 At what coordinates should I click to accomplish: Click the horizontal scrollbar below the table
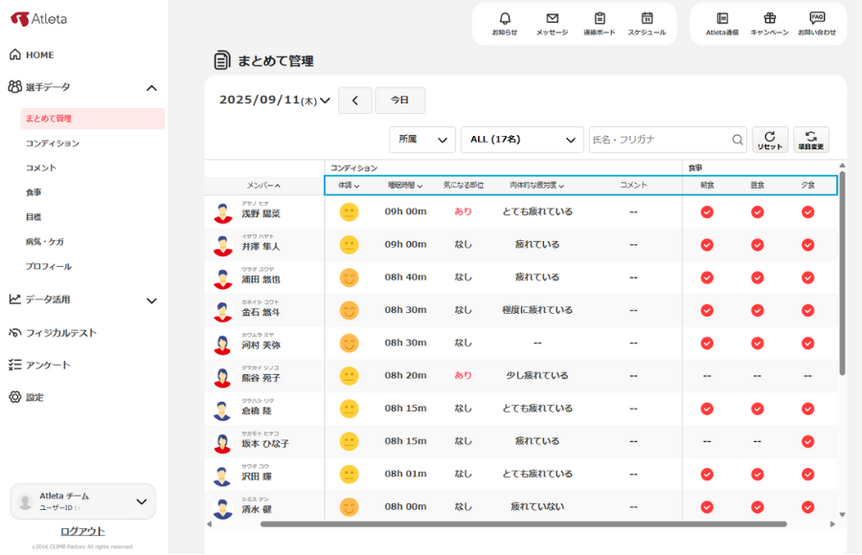click(523, 524)
